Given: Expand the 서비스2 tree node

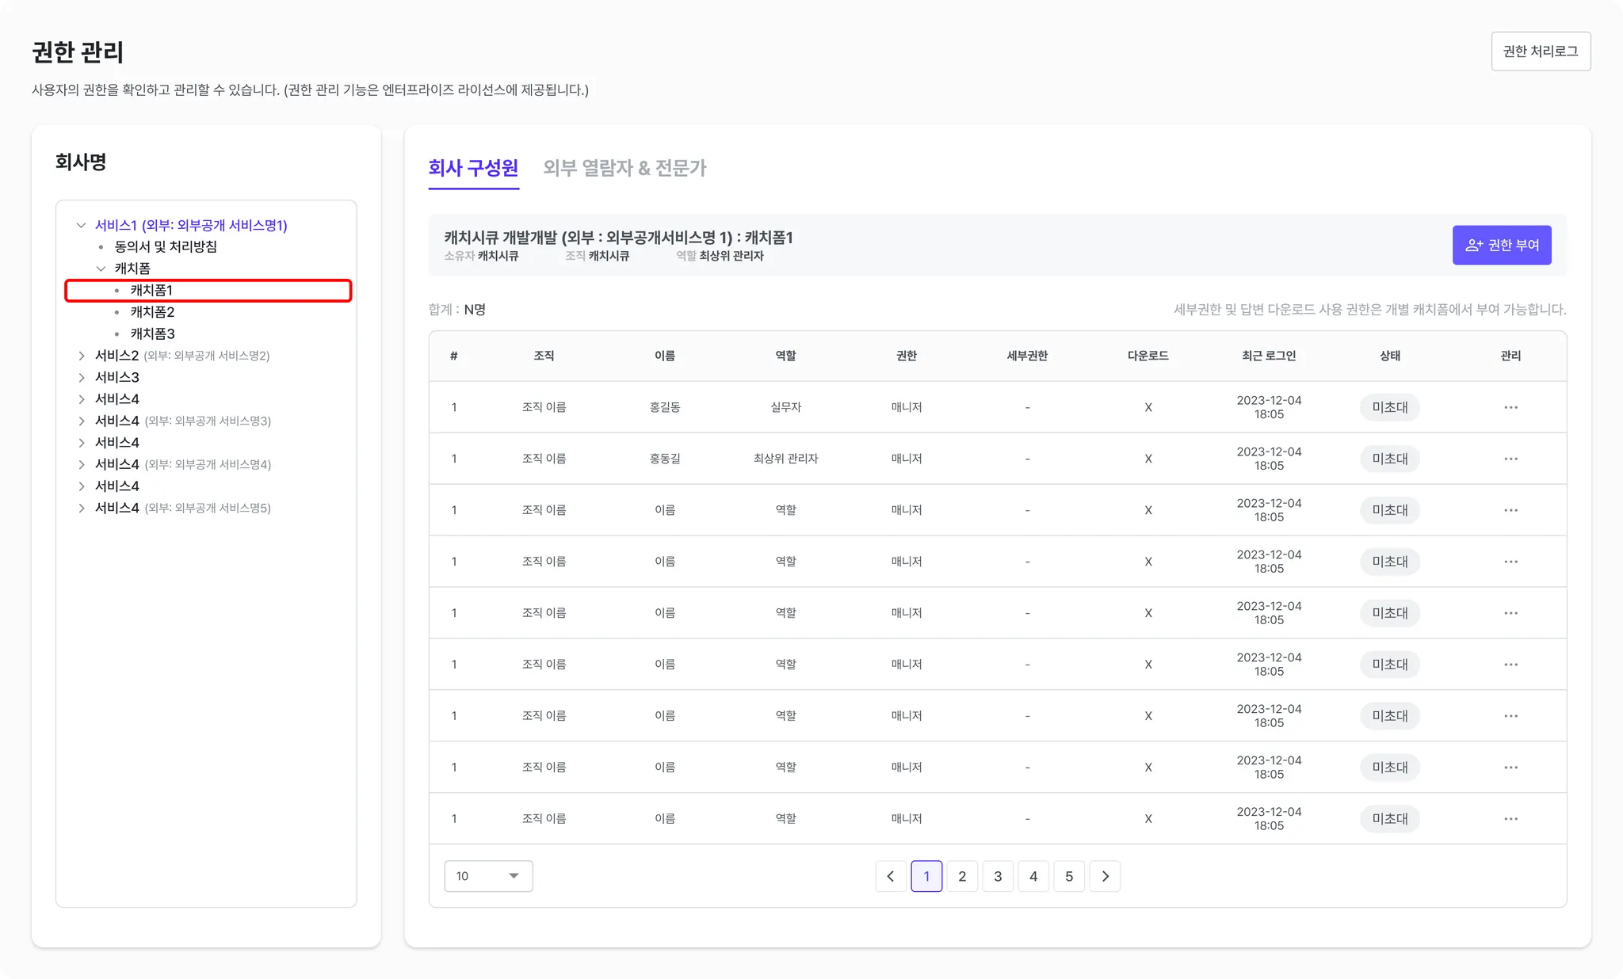Looking at the screenshot, I should tap(81, 356).
